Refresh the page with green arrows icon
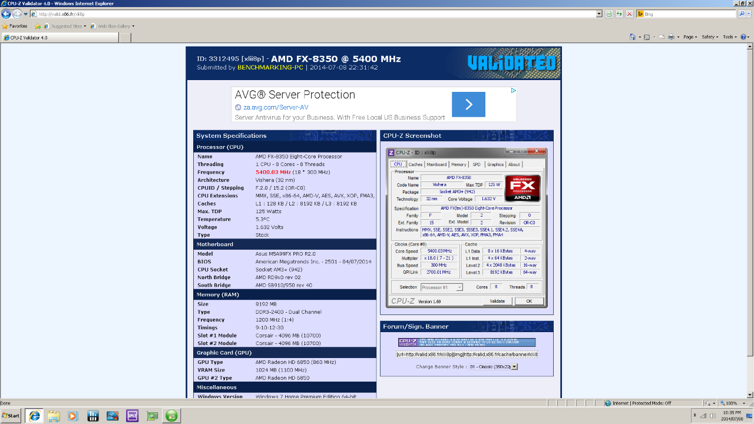The image size is (754, 424). click(619, 14)
